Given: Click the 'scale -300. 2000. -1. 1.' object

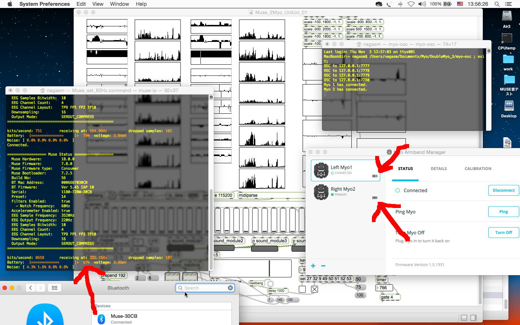Looking at the screenshot, I should tap(323, 29).
